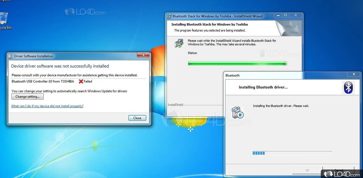
Task: Open "What can I do if my device did not install properly?"
Action: [47, 106]
